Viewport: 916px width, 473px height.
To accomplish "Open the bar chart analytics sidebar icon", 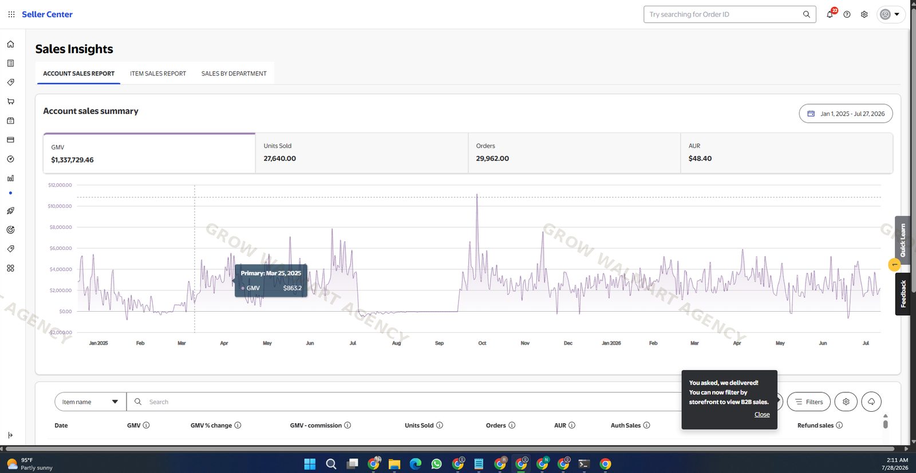I will [x=10, y=178].
